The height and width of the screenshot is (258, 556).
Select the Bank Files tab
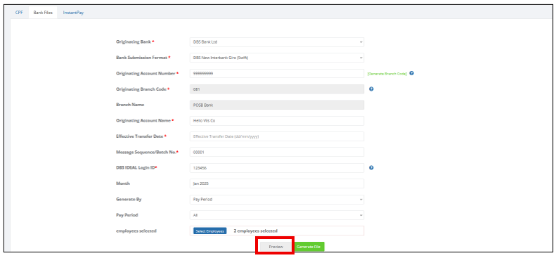point(43,13)
